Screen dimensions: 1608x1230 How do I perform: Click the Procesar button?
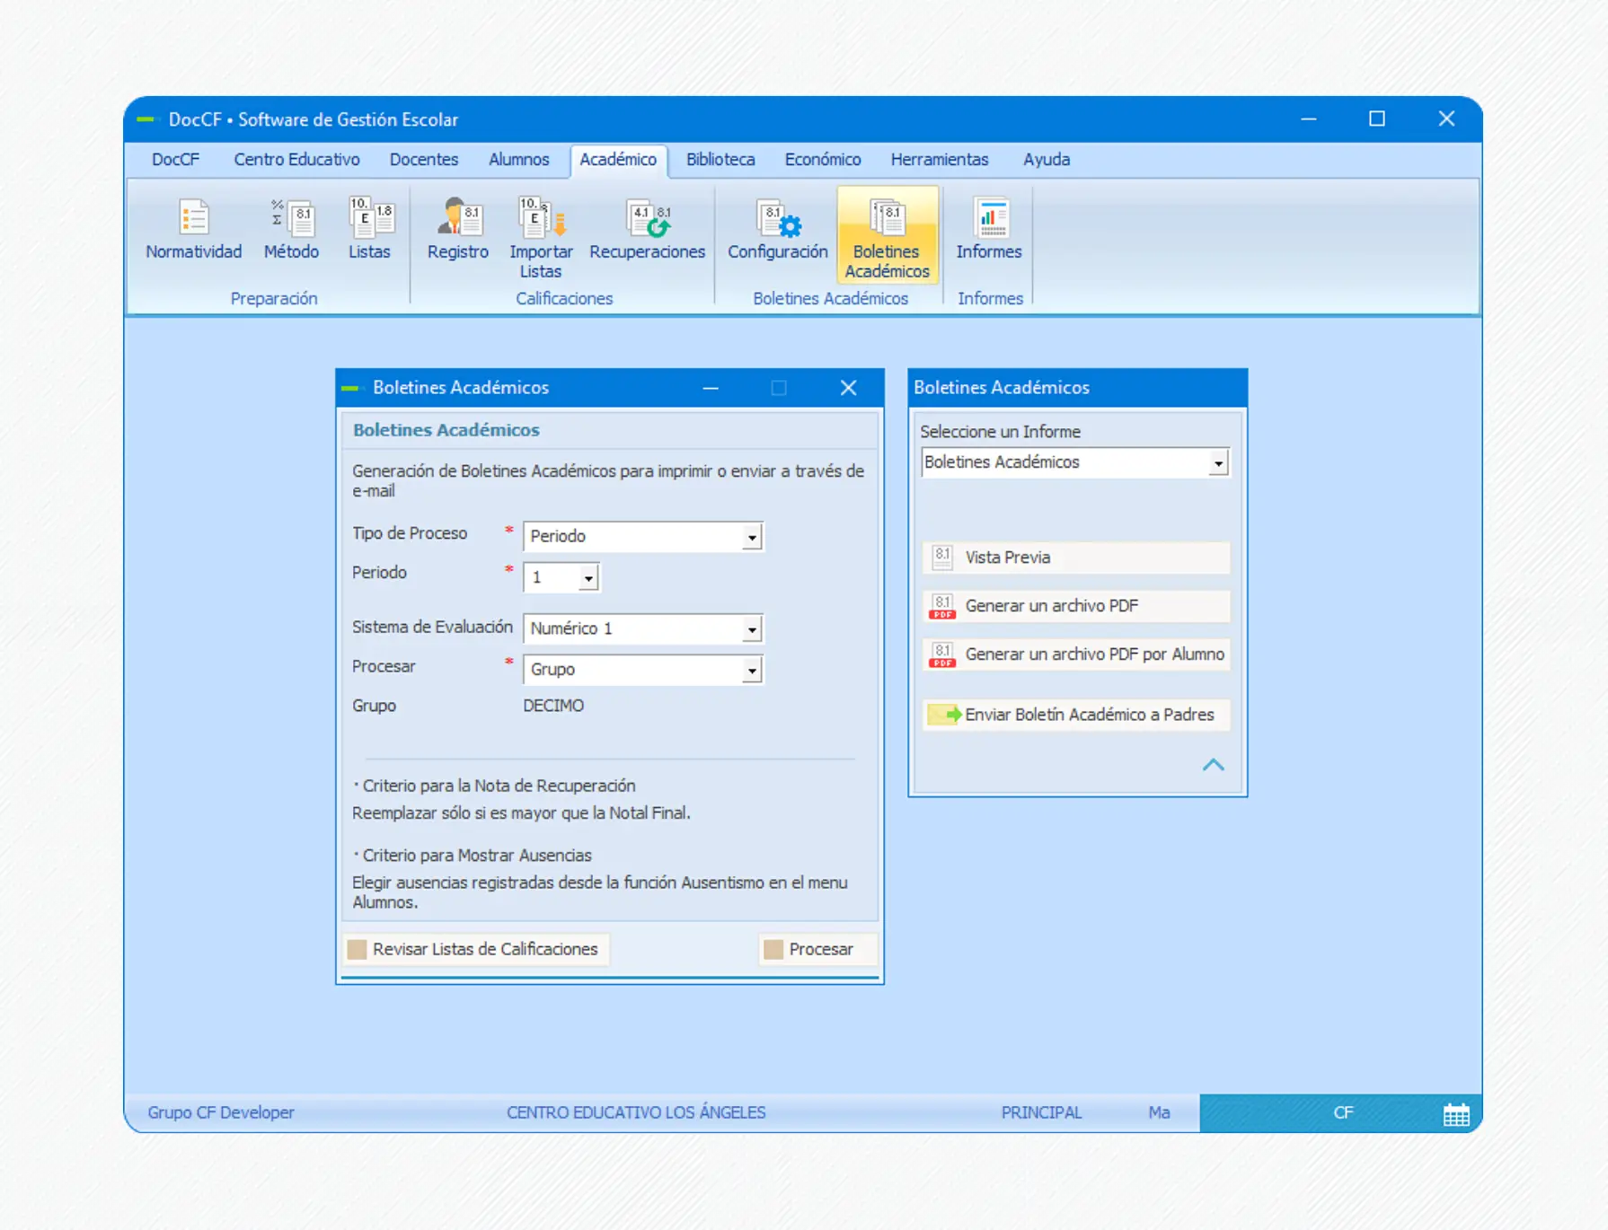(809, 949)
